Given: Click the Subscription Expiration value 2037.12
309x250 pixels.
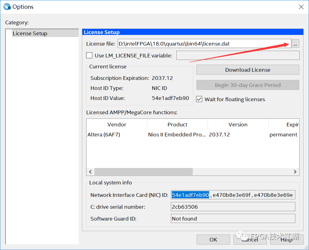Looking at the screenshot, I should [x=162, y=78].
